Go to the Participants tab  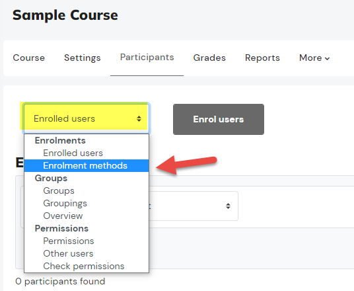click(x=147, y=58)
